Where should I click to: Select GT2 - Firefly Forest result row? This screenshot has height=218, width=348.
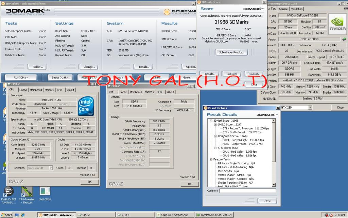(x=242, y=132)
